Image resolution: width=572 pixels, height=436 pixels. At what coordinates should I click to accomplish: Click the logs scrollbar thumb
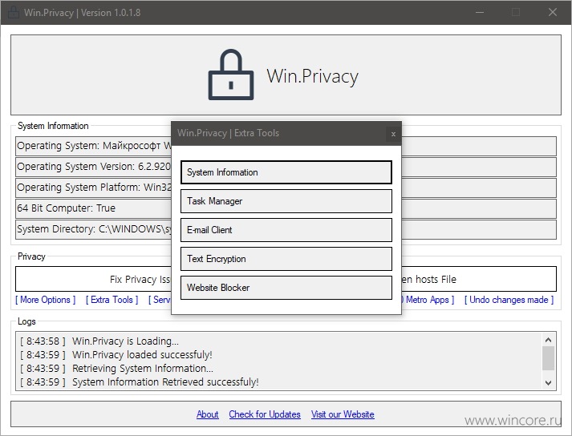(x=548, y=358)
